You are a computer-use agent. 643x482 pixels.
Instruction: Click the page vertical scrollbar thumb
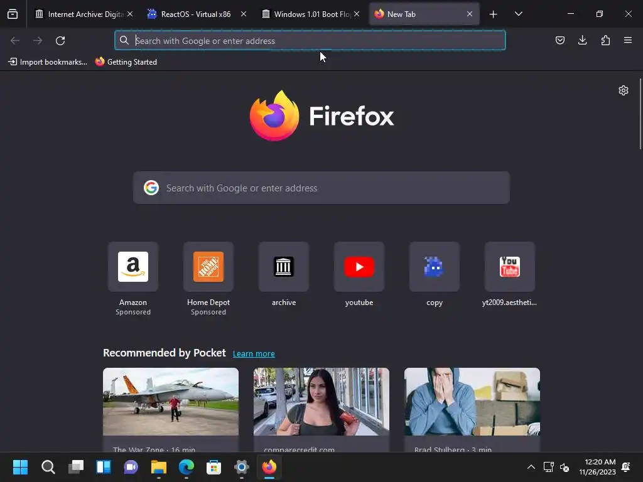(640, 114)
